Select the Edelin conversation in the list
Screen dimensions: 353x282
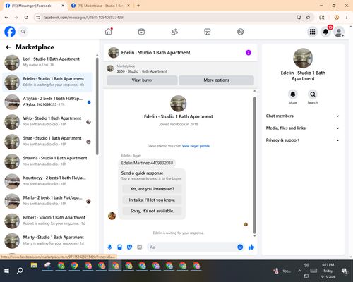48,82
